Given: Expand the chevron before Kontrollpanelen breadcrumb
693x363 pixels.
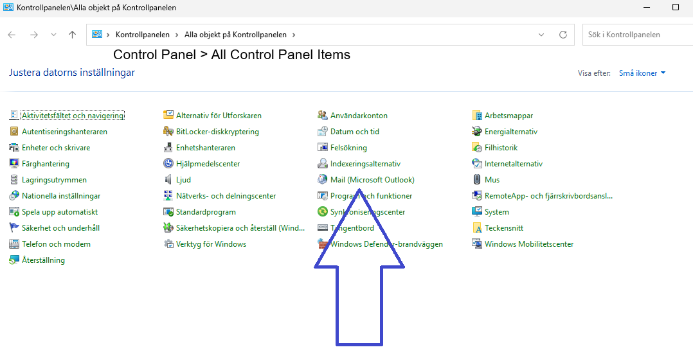Looking at the screenshot, I should (x=108, y=35).
